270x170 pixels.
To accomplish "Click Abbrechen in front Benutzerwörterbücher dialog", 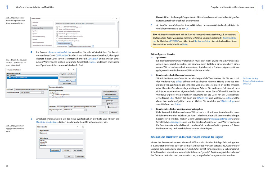I will coord(114,113).
